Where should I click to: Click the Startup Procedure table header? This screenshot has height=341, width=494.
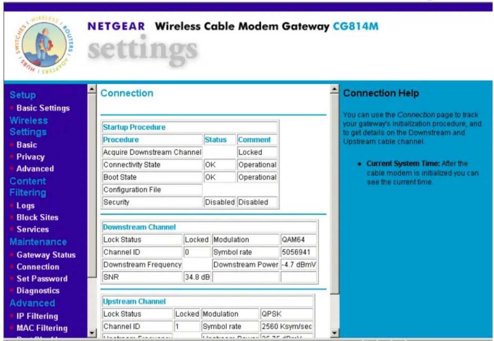(190, 127)
